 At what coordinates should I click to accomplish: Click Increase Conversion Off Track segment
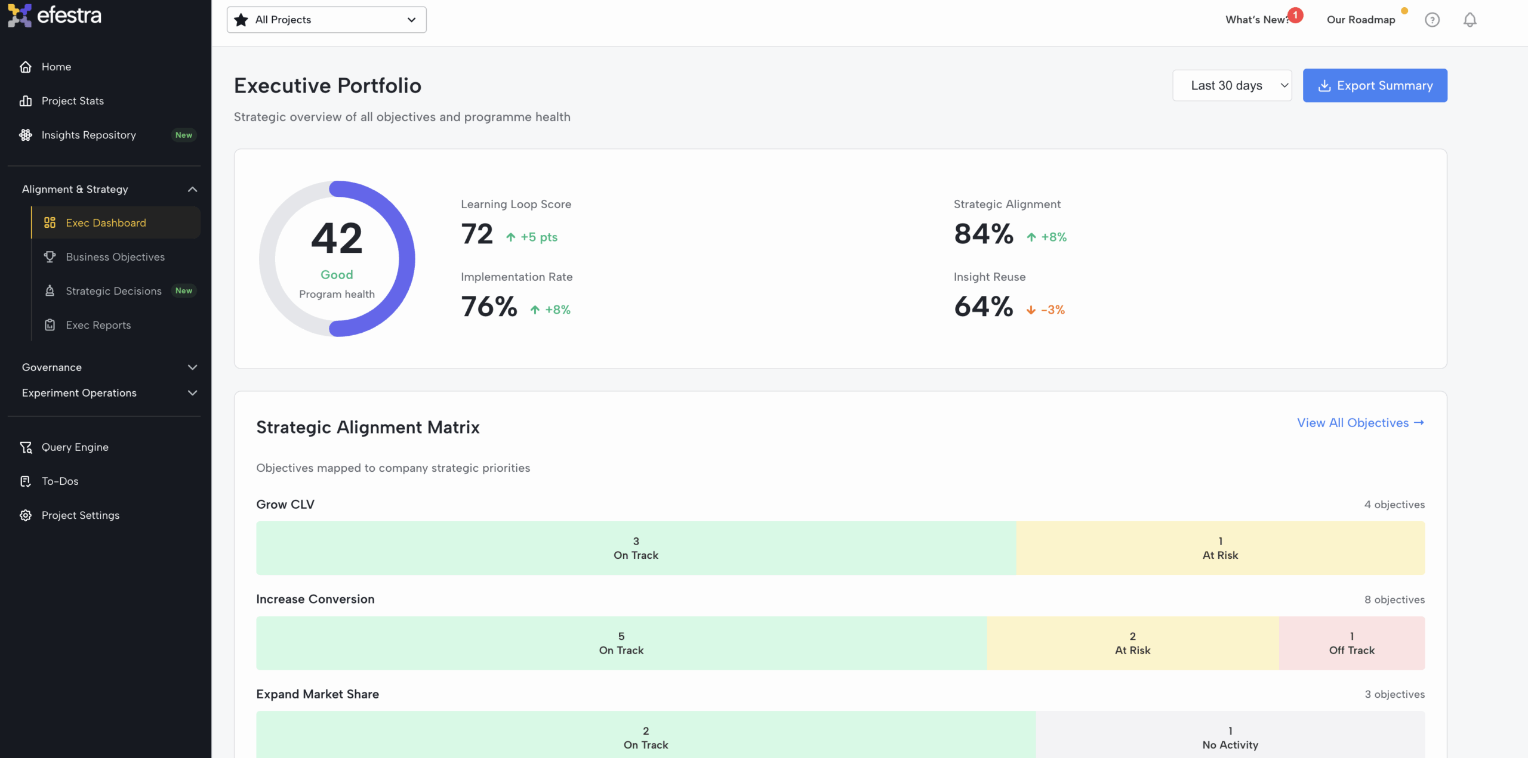[1351, 643]
